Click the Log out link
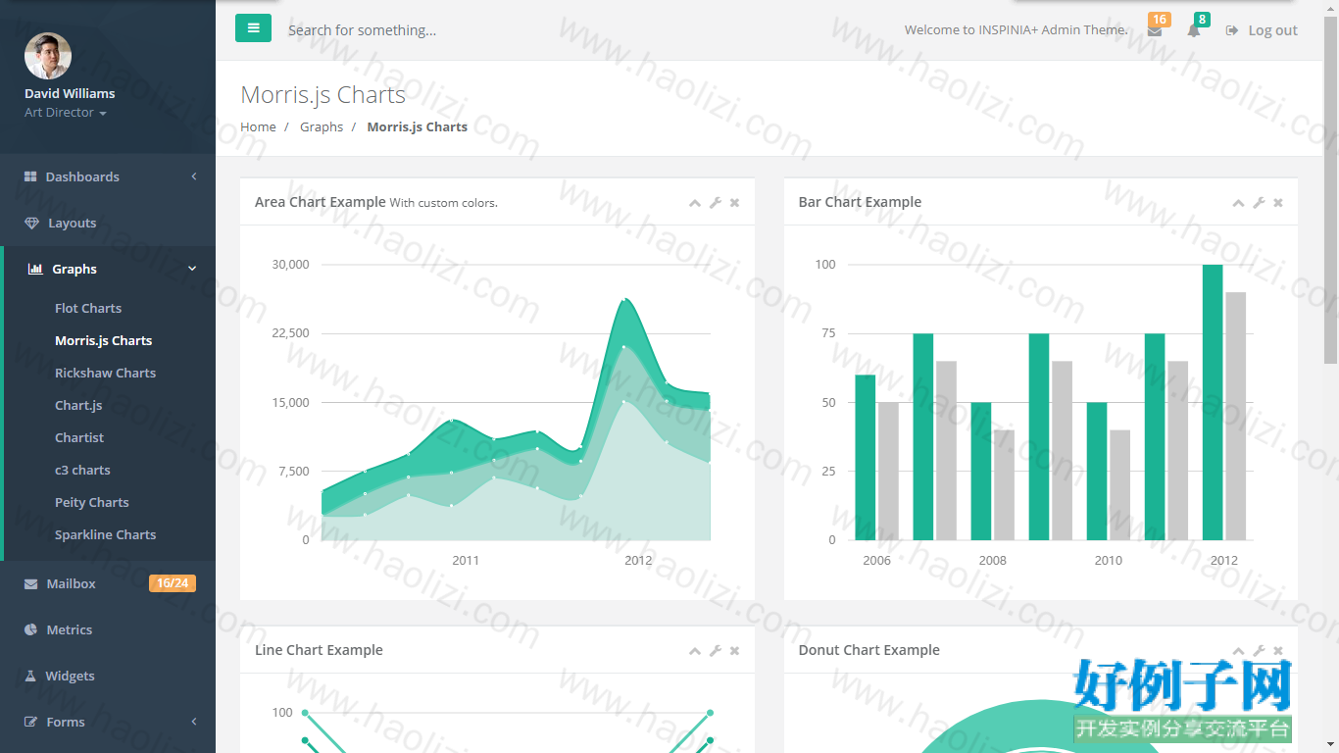The width and height of the screenshot is (1339, 753). coord(1262,30)
